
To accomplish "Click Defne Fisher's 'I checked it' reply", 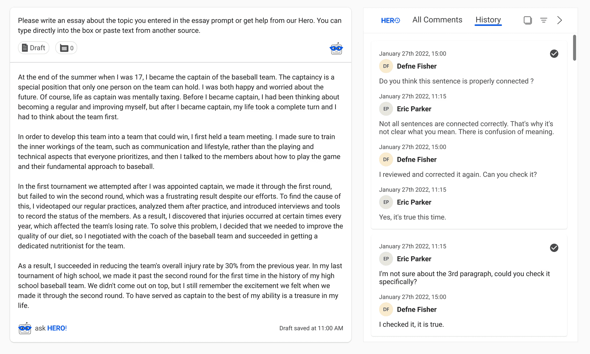I will pyautogui.click(x=411, y=324).
